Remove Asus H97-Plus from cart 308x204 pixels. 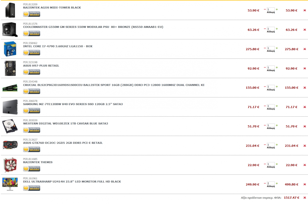tap(305, 68)
